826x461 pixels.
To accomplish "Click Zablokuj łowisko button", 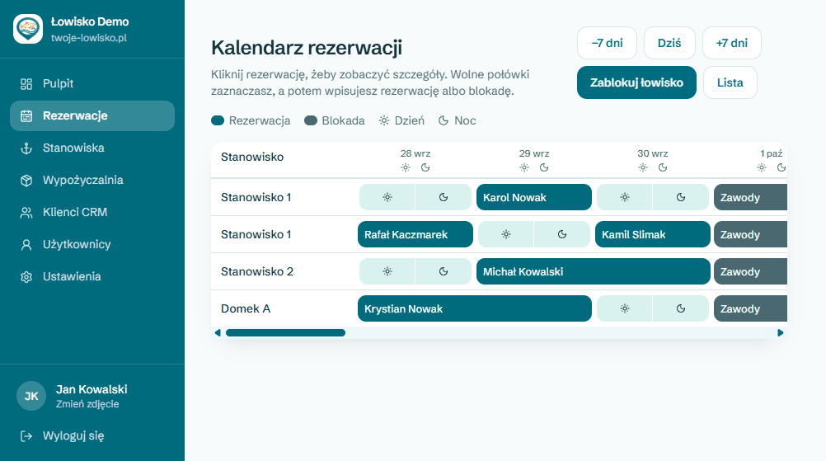I will [636, 82].
